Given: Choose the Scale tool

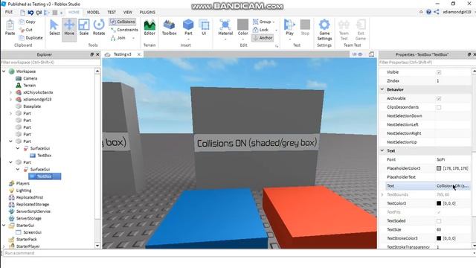Looking at the screenshot, I should [x=84, y=28].
